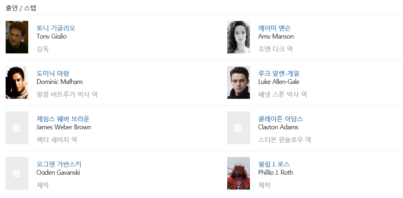Open the 도미닉 마팜 name link
The image size is (403, 198).
pyautogui.click(x=53, y=73)
